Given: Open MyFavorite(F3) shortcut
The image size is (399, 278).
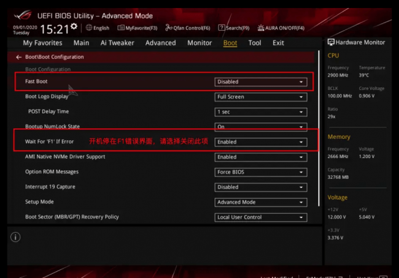Looking at the screenshot, I should pos(138,28).
